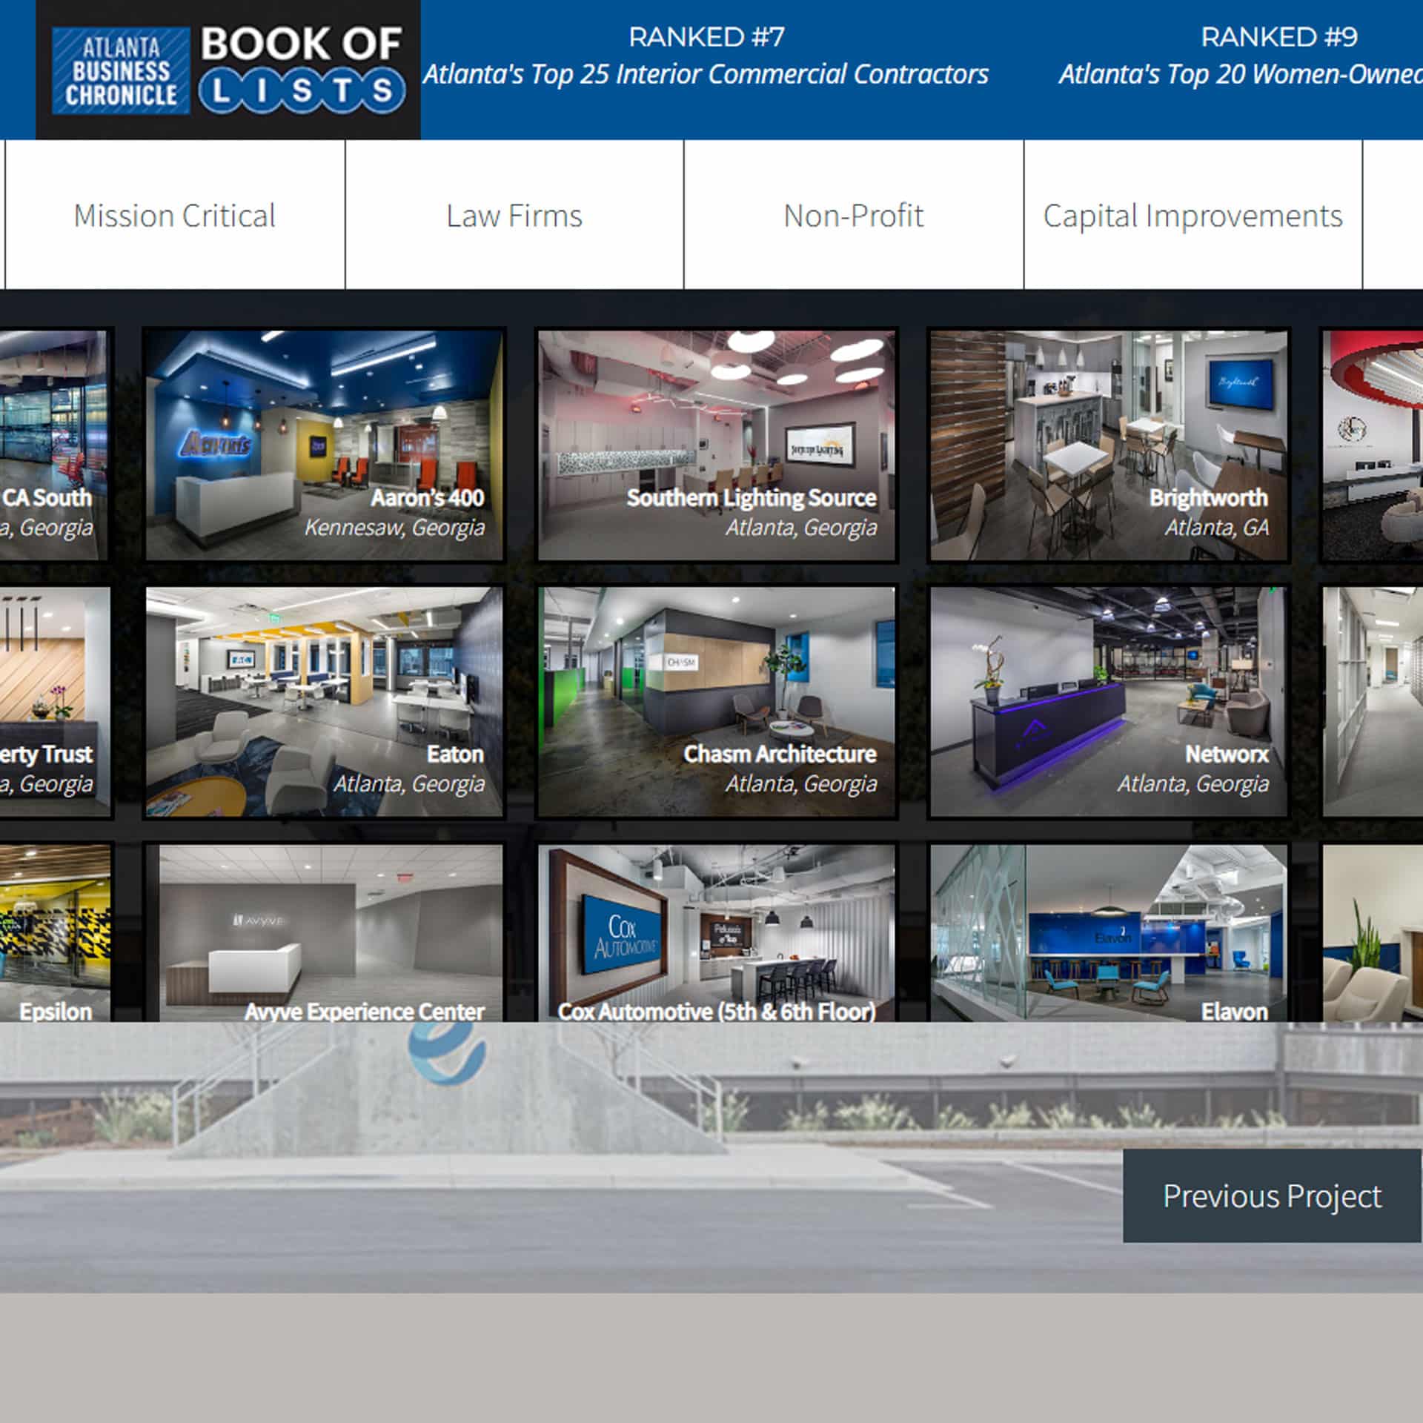
Task: Select the Chasm Architecture project thumbnail
Action: [x=716, y=702]
